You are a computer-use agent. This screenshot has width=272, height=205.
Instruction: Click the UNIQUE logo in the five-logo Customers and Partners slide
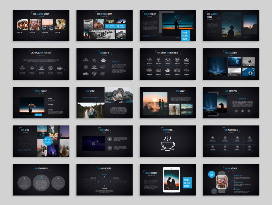(60, 68)
